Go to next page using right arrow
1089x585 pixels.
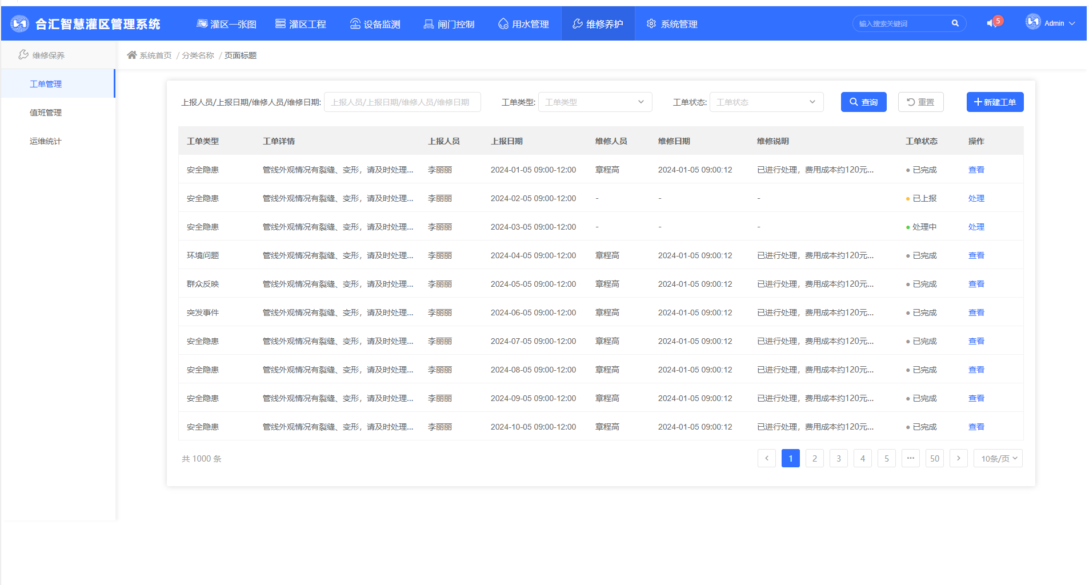click(x=958, y=458)
